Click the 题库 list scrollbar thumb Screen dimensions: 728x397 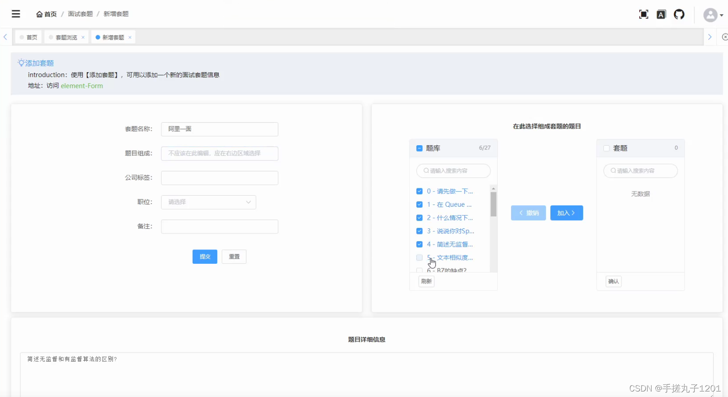click(x=494, y=204)
